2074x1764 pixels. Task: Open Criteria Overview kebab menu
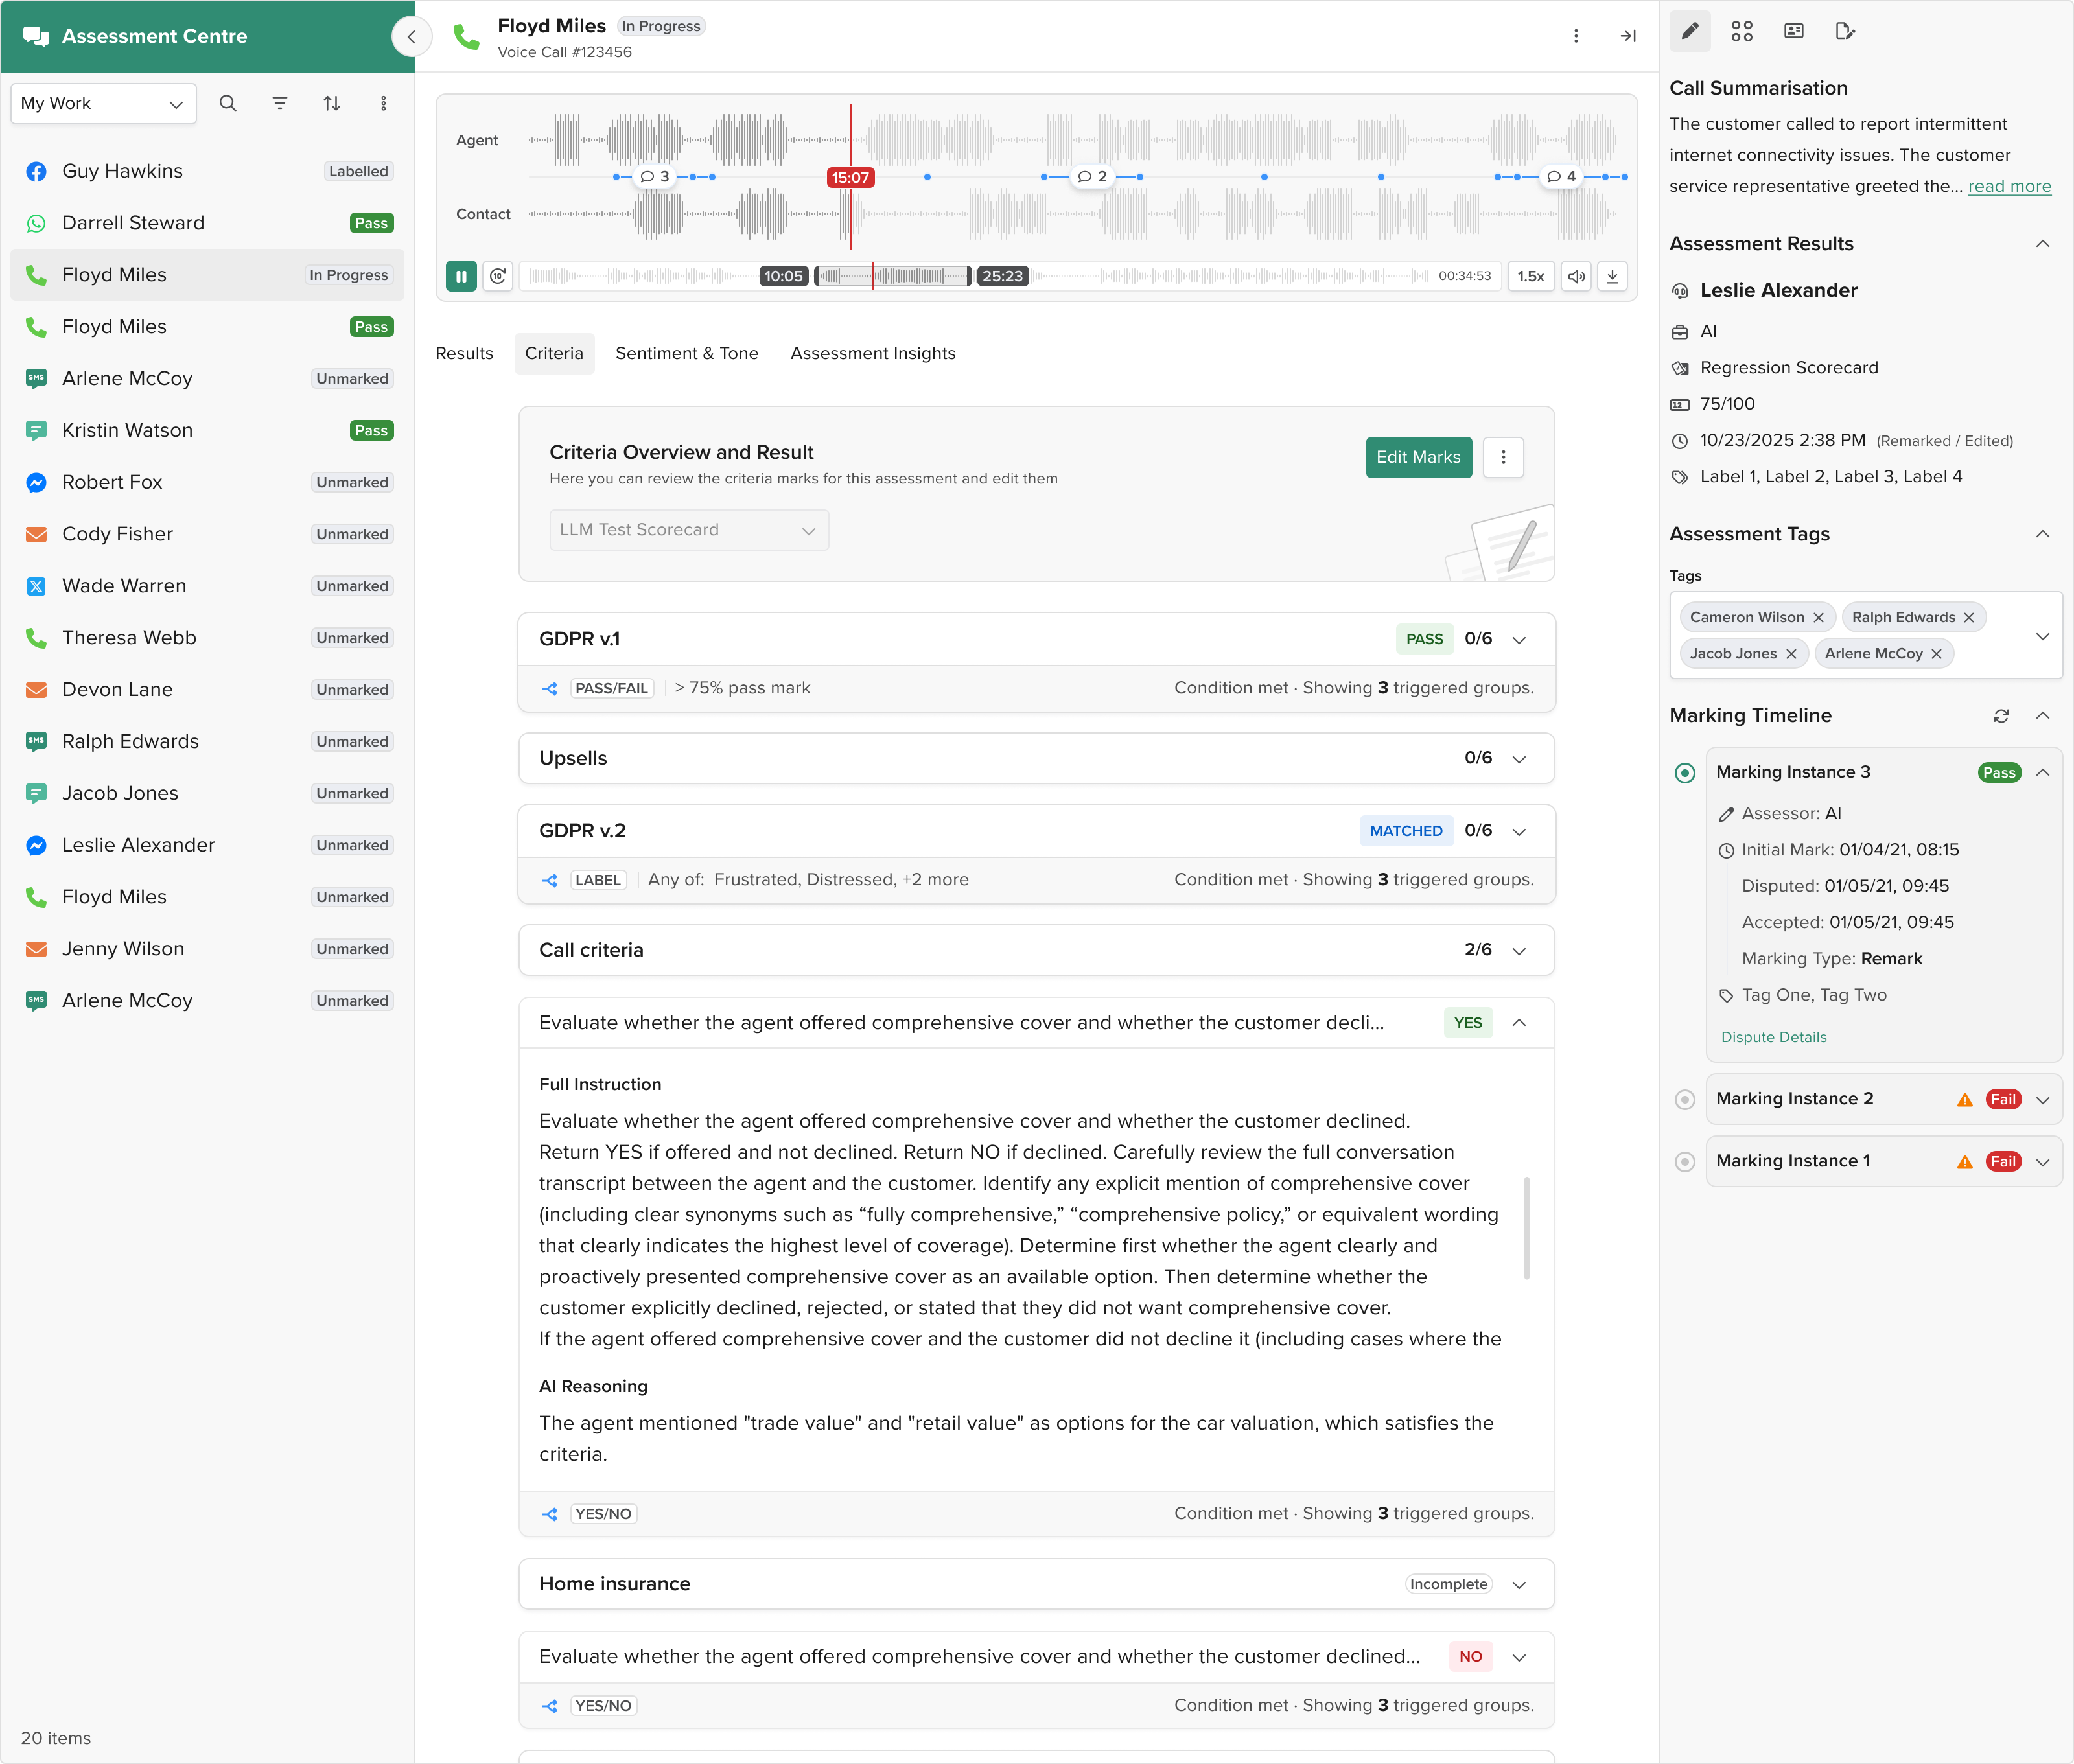pyautogui.click(x=1503, y=458)
